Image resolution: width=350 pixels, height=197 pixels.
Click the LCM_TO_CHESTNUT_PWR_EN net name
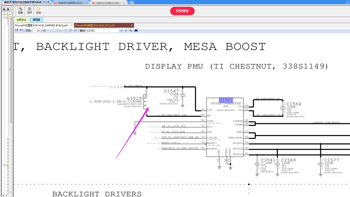180,137
